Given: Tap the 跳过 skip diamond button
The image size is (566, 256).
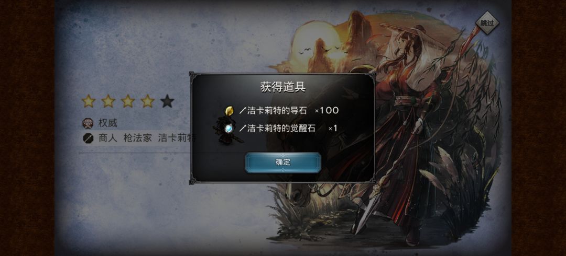Looking at the screenshot, I should coord(487,23).
